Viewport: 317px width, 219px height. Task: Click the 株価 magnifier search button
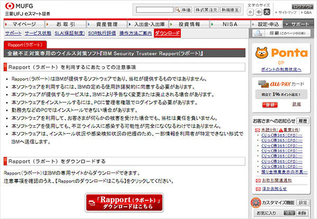pos(183,10)
